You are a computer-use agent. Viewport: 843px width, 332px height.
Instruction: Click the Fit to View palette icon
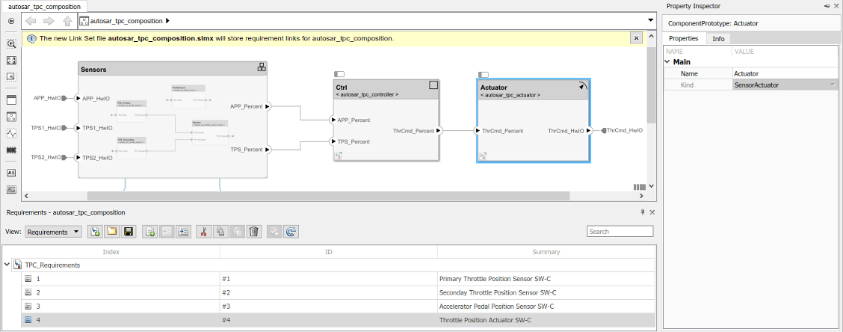coord(11,61)
